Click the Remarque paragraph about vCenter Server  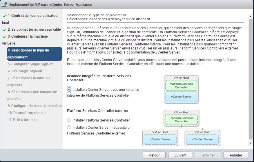tap(152, 62)
